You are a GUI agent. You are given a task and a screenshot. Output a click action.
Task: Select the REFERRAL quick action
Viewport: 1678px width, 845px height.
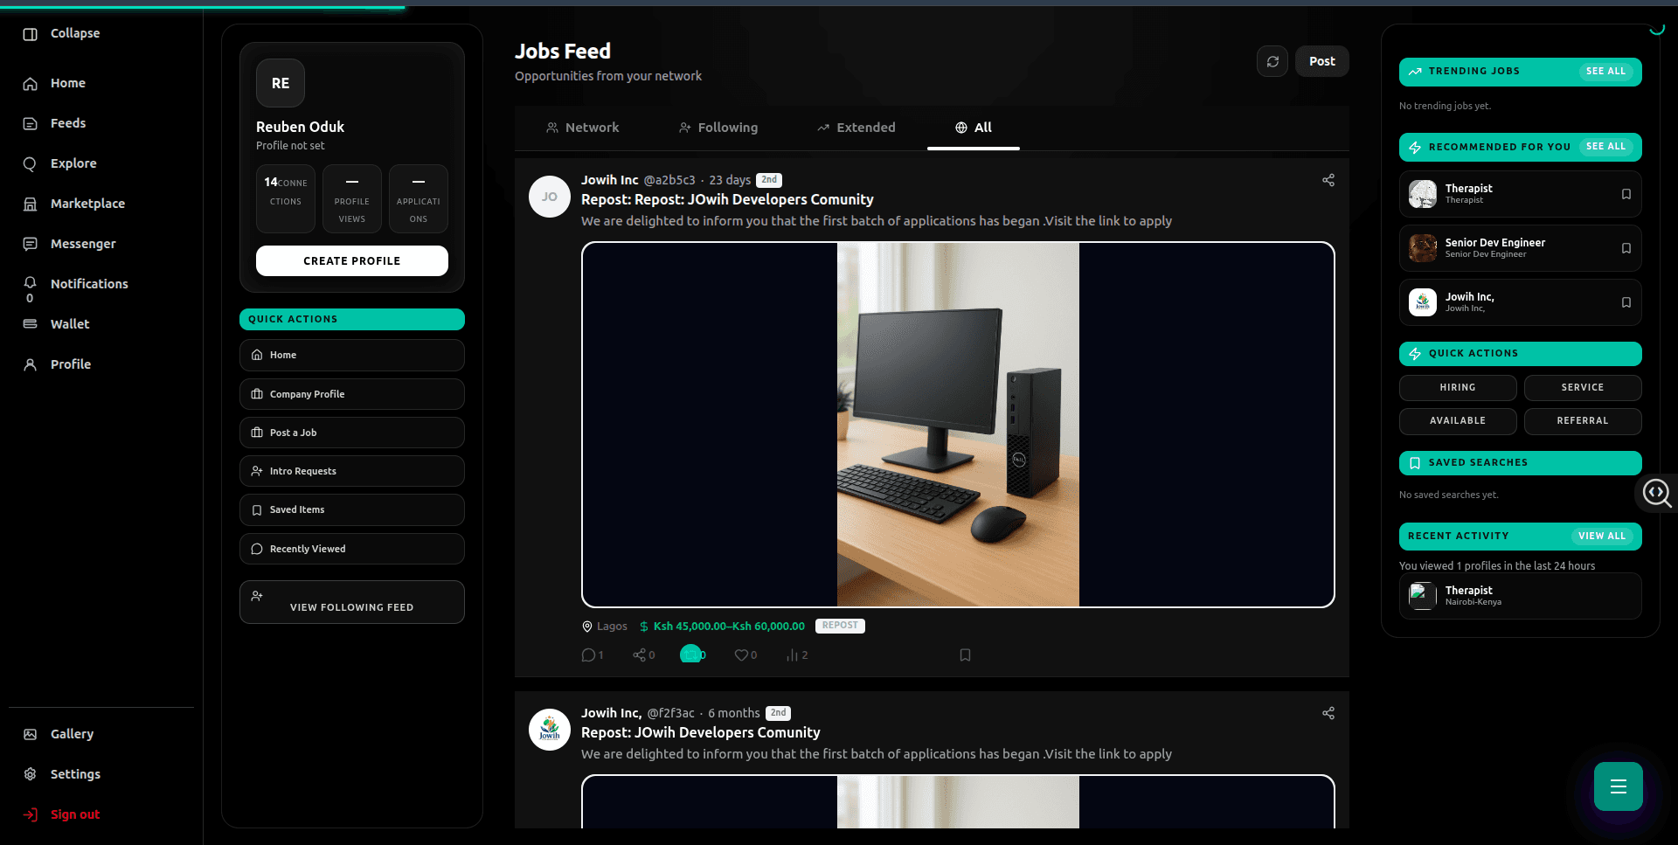pyautogui.click(x=1583, y=421)
